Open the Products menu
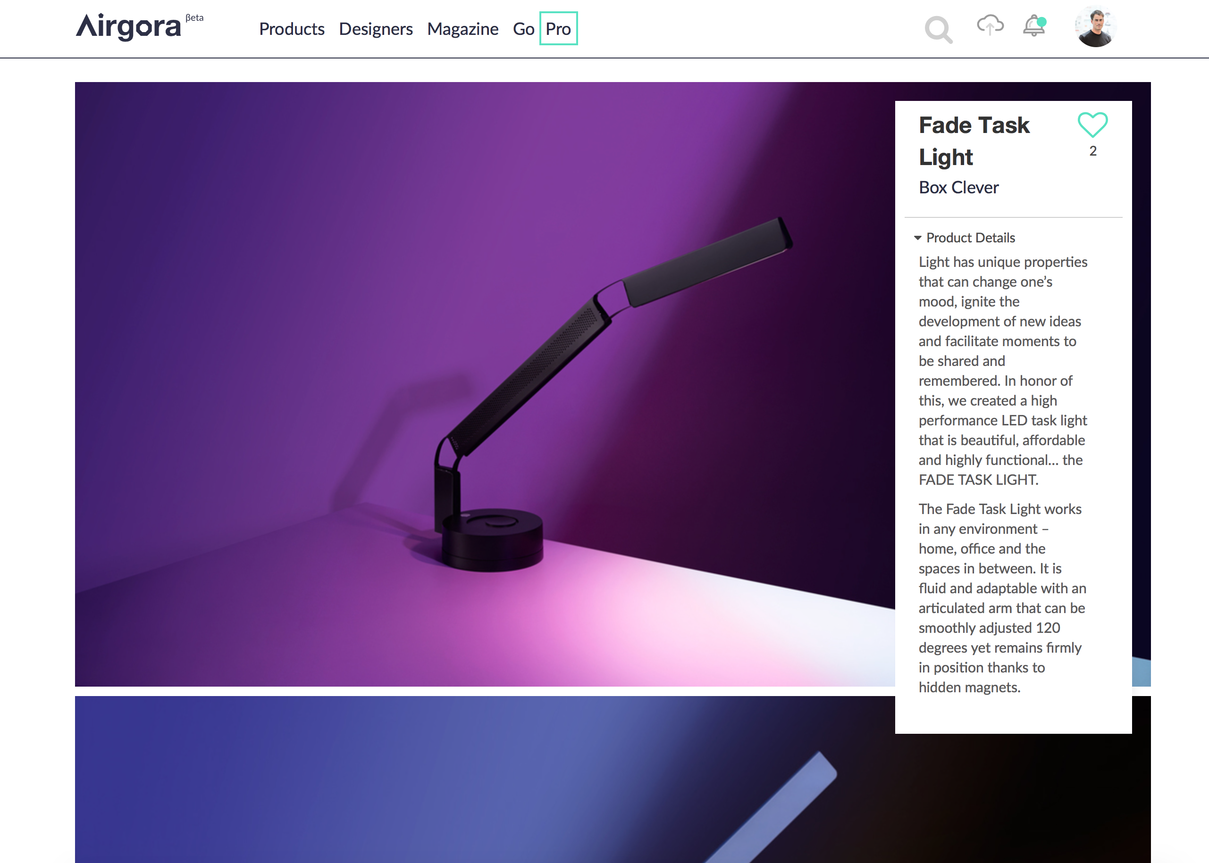The width and height of the screenshot is (1209, 863). (291, 29)
